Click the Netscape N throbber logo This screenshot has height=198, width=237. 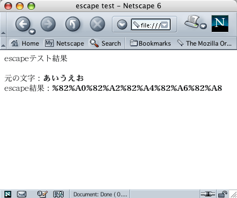pyautogui.click(x=220, y=24)
